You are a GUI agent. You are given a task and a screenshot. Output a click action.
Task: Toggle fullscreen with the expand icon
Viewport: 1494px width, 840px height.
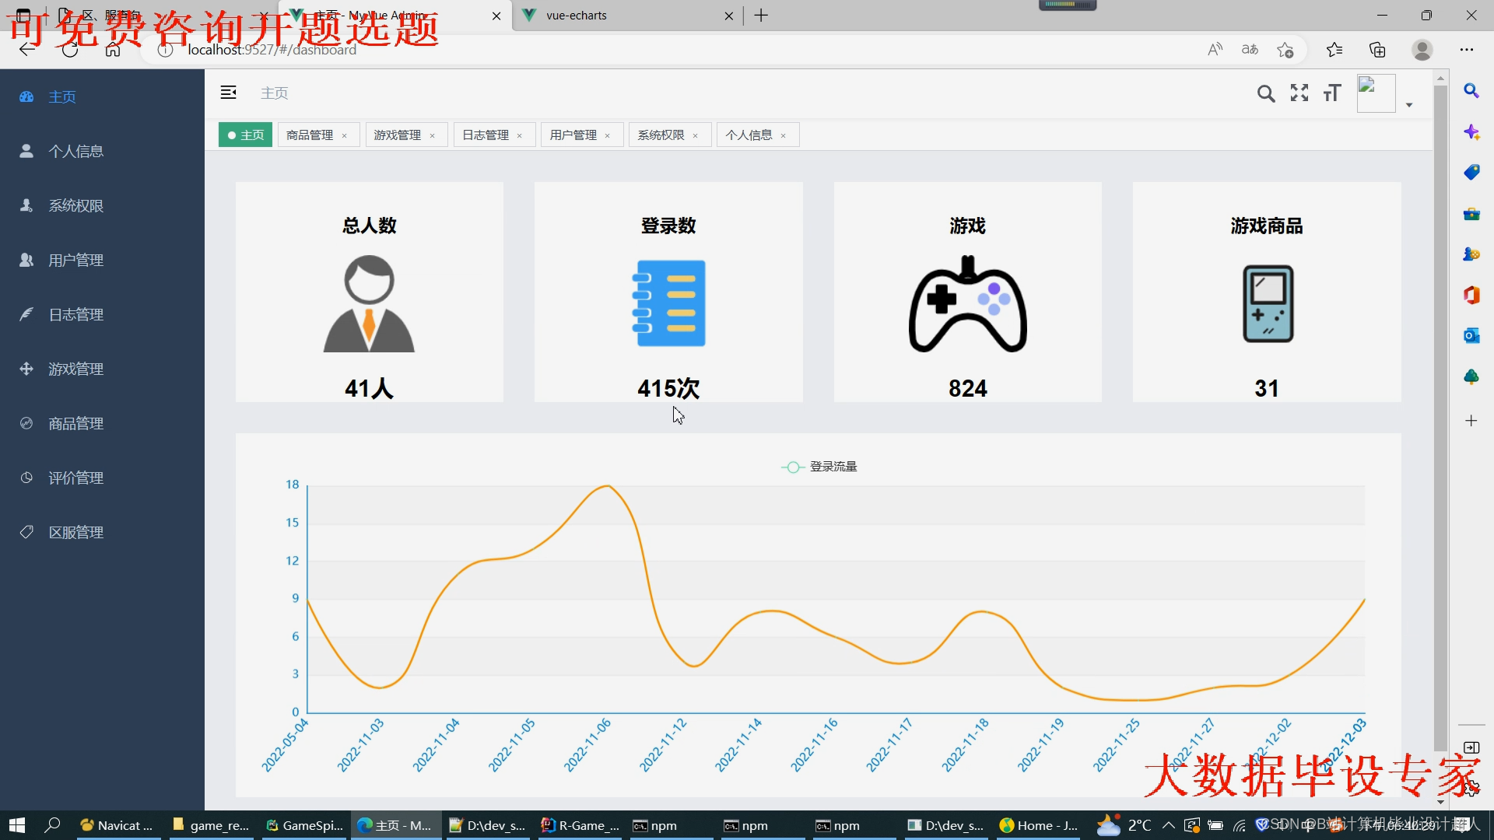(1299, 93)
